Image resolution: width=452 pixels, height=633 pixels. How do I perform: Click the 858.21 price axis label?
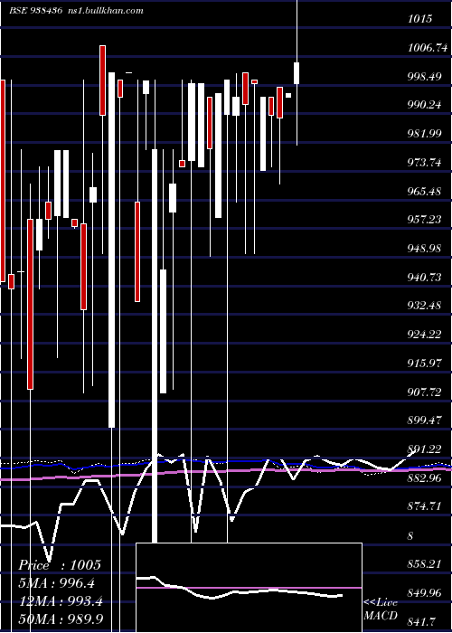click(424, 563)
